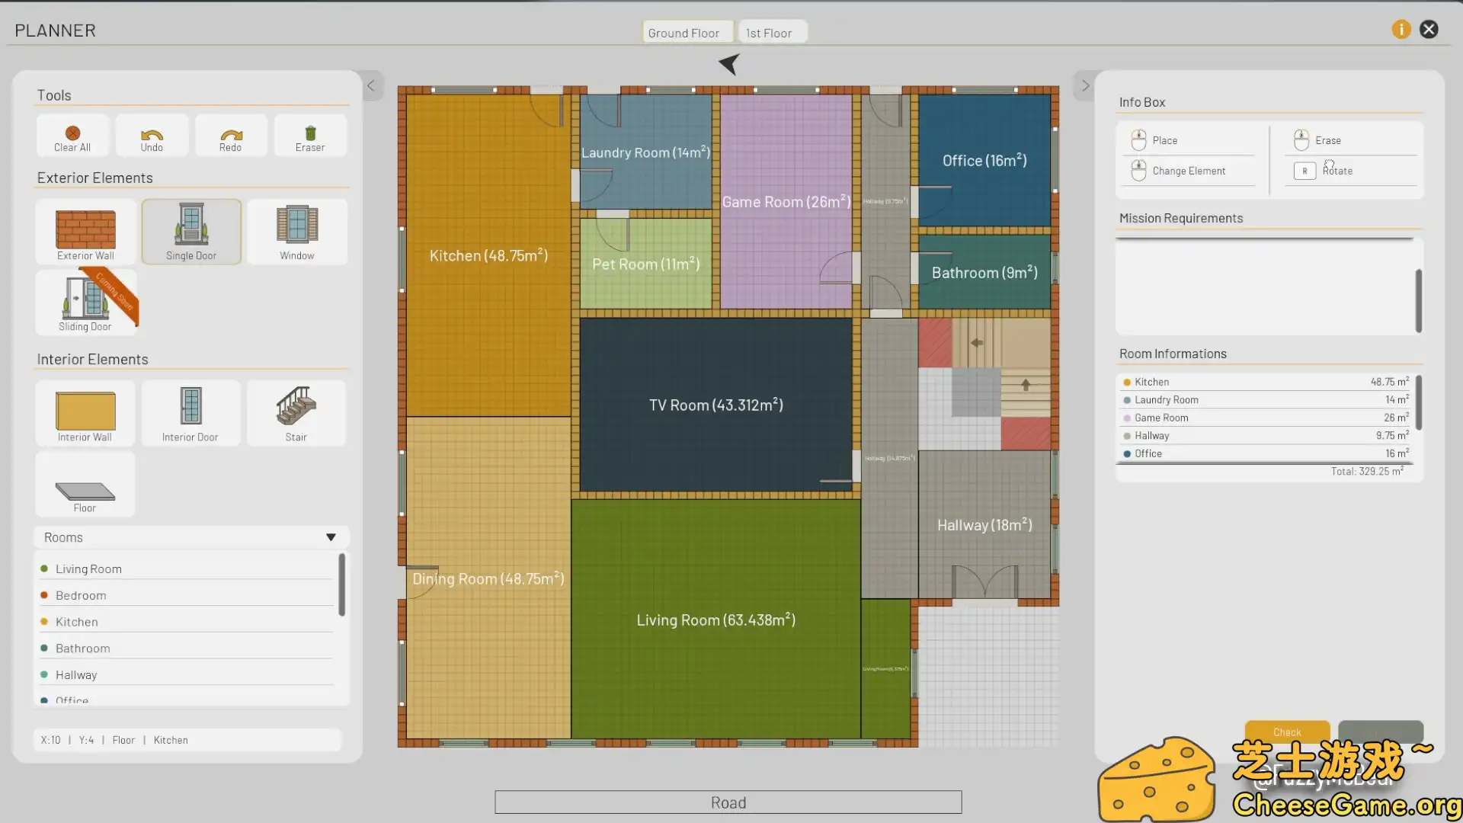Viewport: 1463px width, 823px height.
Task: Collapse the right Info panel chevron
Action: (x=1085, y=86)
